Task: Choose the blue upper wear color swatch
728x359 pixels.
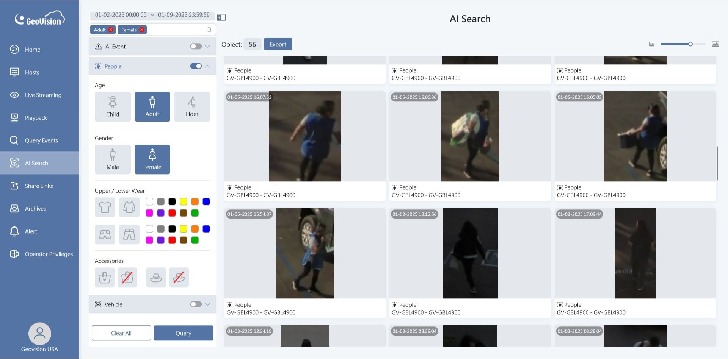Action: 206,201
